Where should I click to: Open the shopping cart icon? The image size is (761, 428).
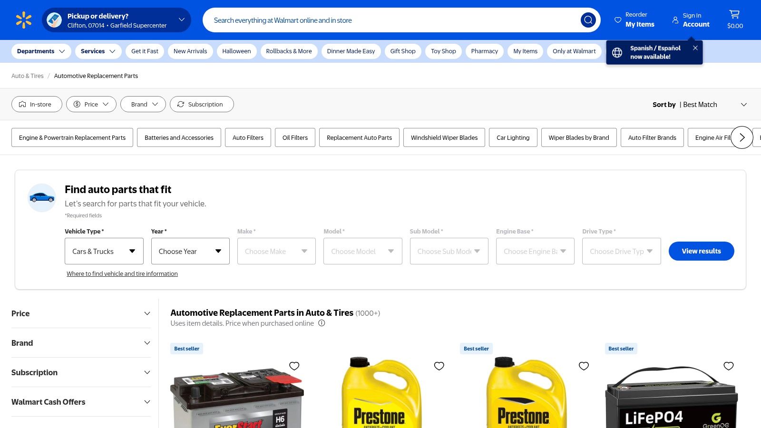[x=735, y=14]
